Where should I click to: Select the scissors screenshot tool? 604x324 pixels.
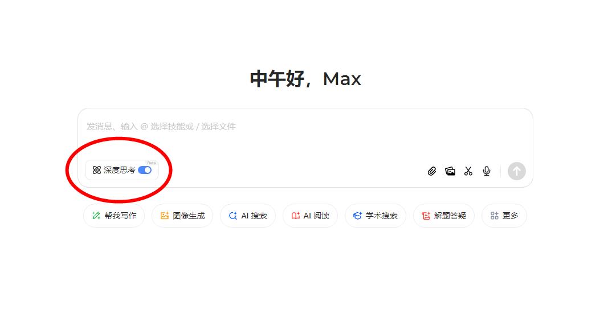(x=468, y=171)
